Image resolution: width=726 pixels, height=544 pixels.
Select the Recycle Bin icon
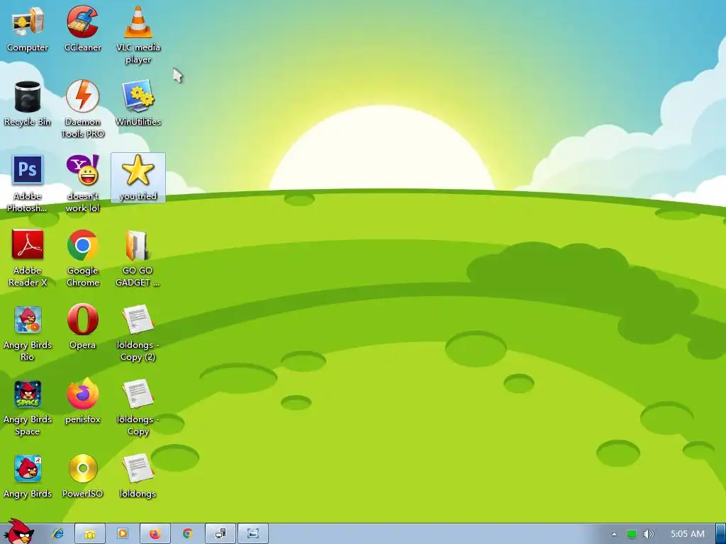pos(28,104)
